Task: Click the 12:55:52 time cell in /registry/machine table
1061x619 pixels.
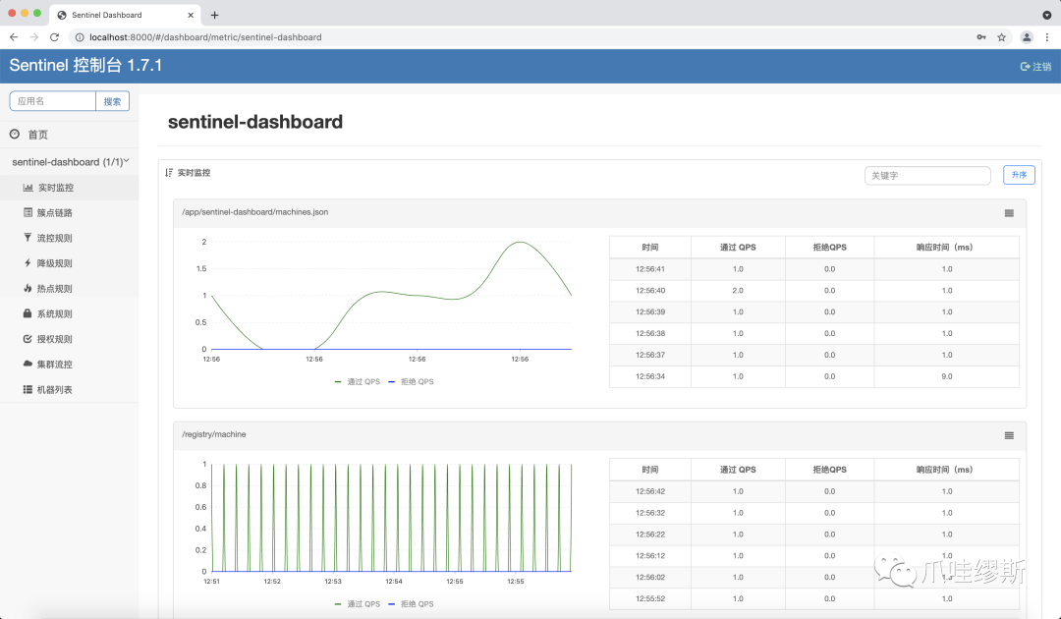Action: pyautogui.click(x=649, y=598)
